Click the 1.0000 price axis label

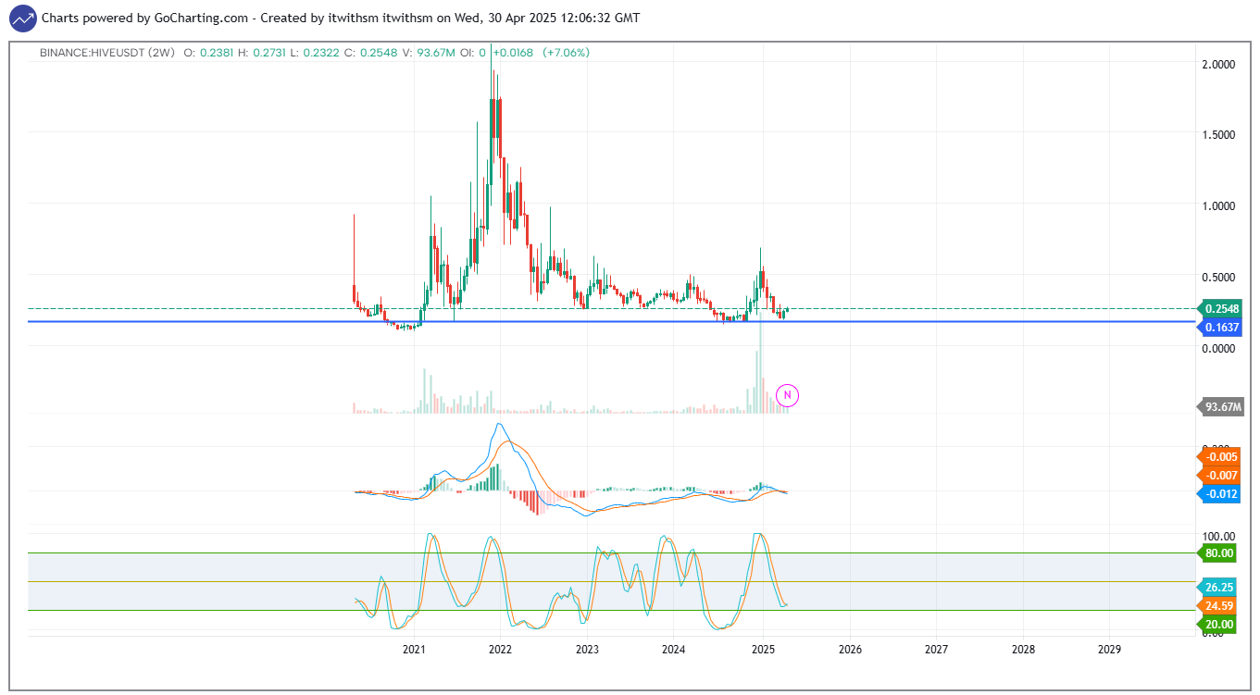click(1217, 206)
